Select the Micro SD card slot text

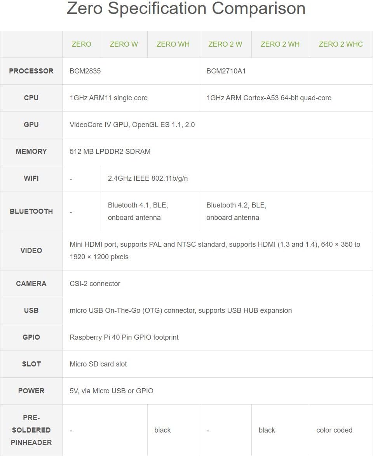(98, 364)
